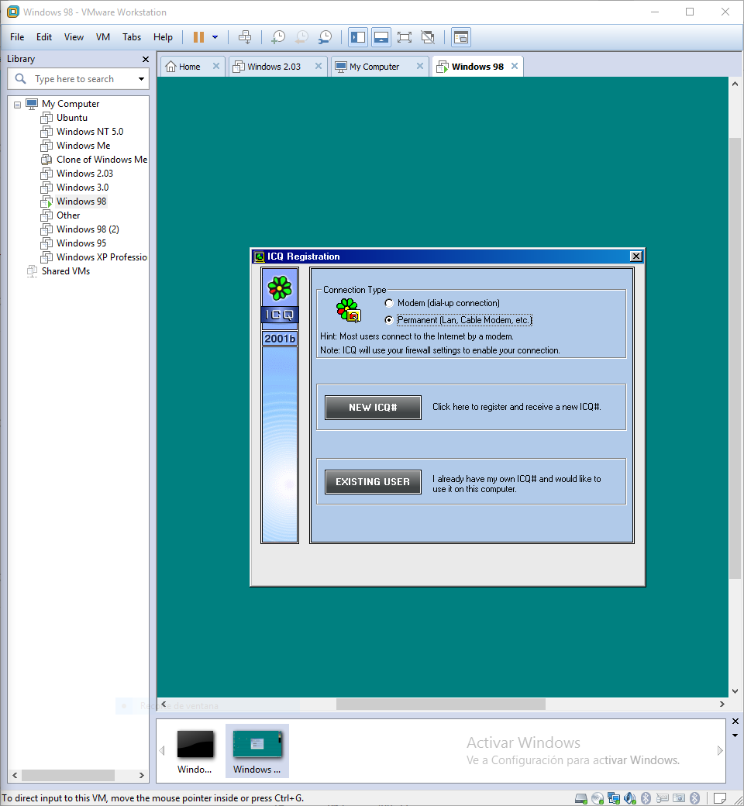
Task: Open the Windows ... teal thumbnail
Action: coord(257,751)
